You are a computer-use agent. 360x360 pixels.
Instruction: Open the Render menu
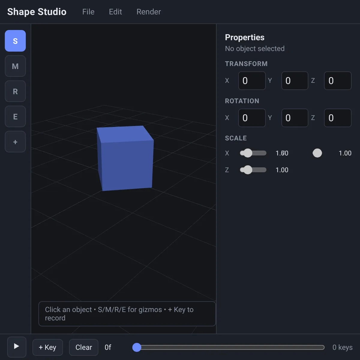pyautogui.click(x=148, y=12)
